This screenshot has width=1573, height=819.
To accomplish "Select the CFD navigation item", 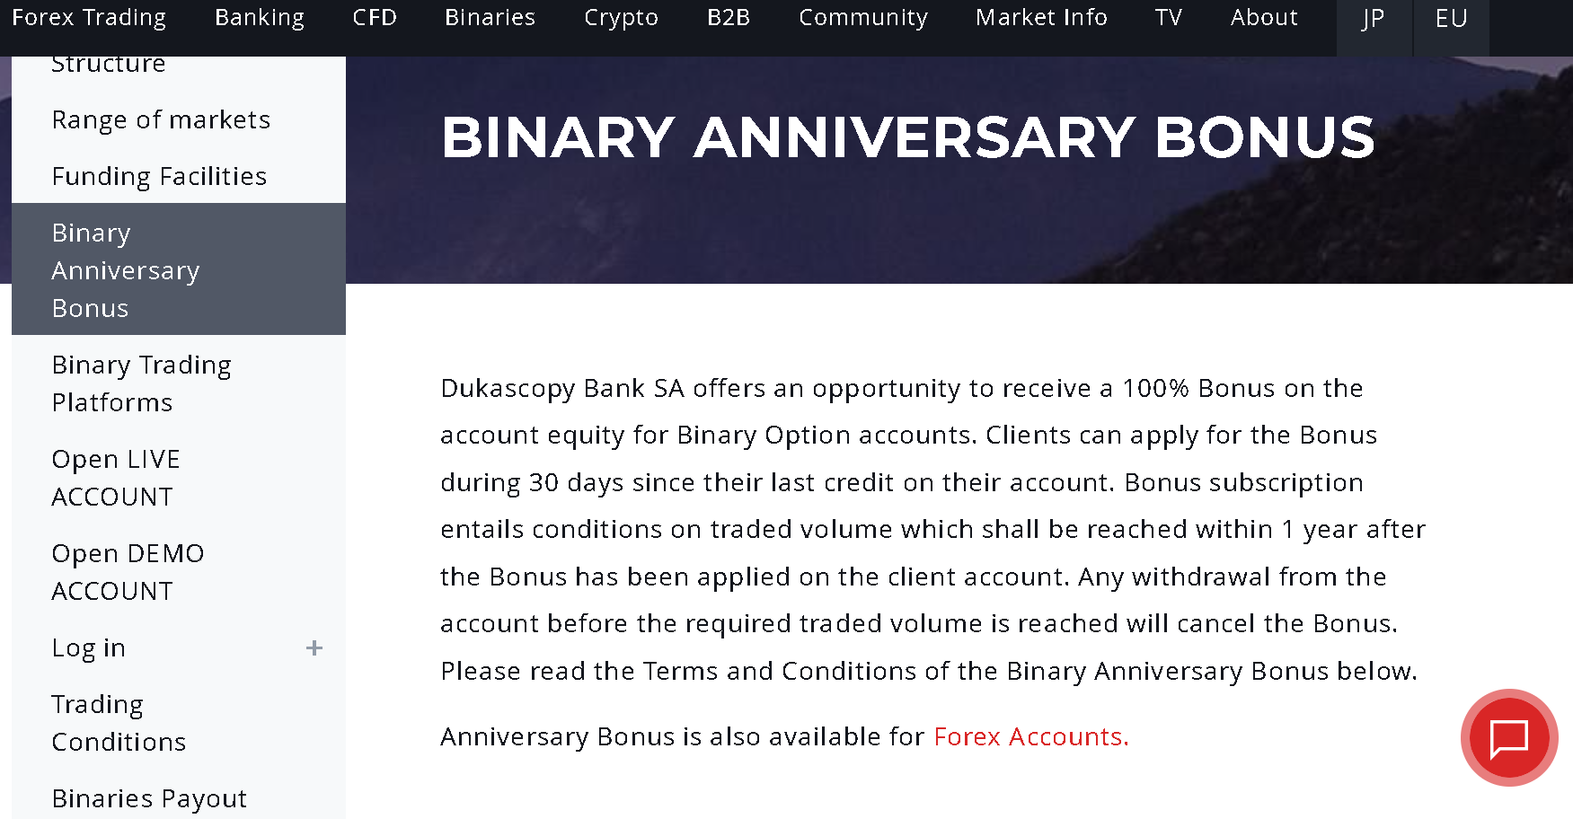I will [375, 18].
